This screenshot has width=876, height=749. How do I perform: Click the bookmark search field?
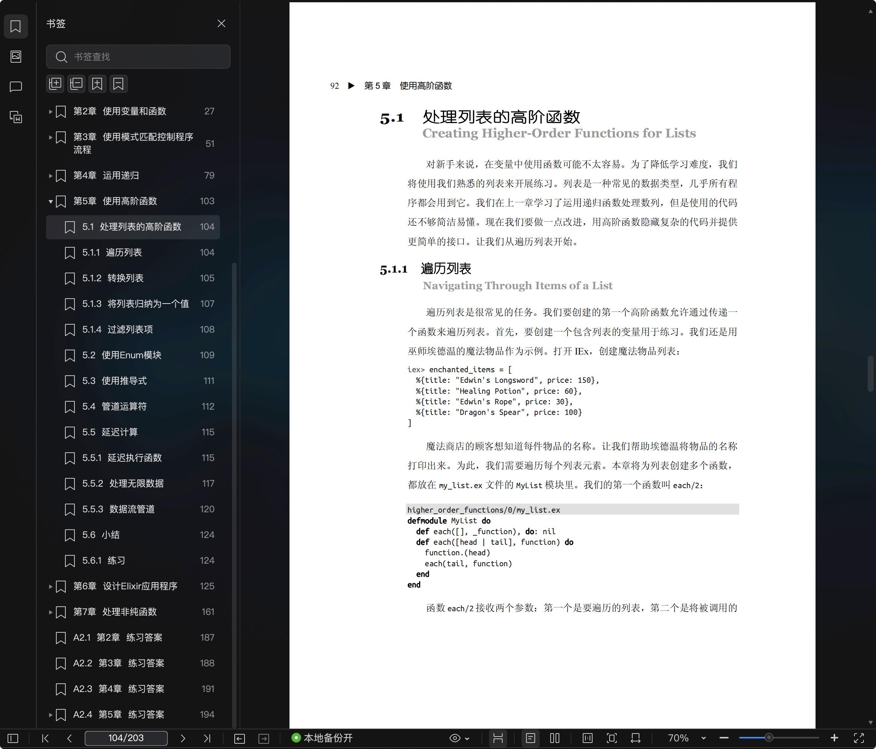tap(138, 57)
